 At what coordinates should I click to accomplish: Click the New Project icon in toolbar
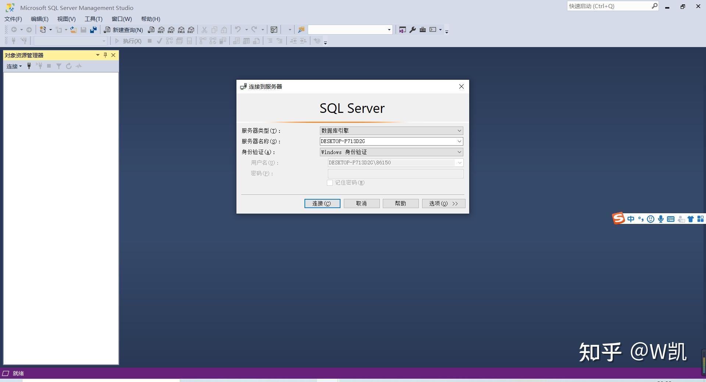pos(43,30)
